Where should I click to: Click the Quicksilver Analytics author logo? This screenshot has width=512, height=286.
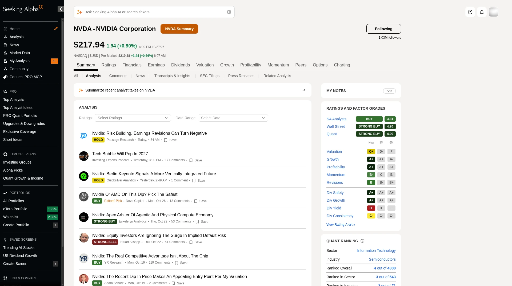coord(84,176)
